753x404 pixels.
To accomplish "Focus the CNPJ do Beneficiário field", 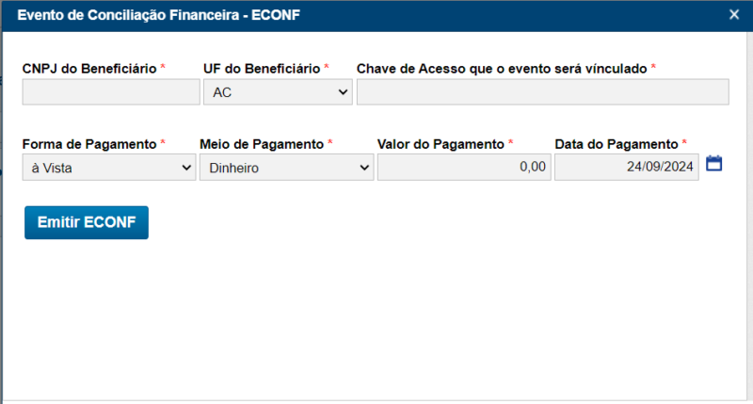I will click(111, 92).
